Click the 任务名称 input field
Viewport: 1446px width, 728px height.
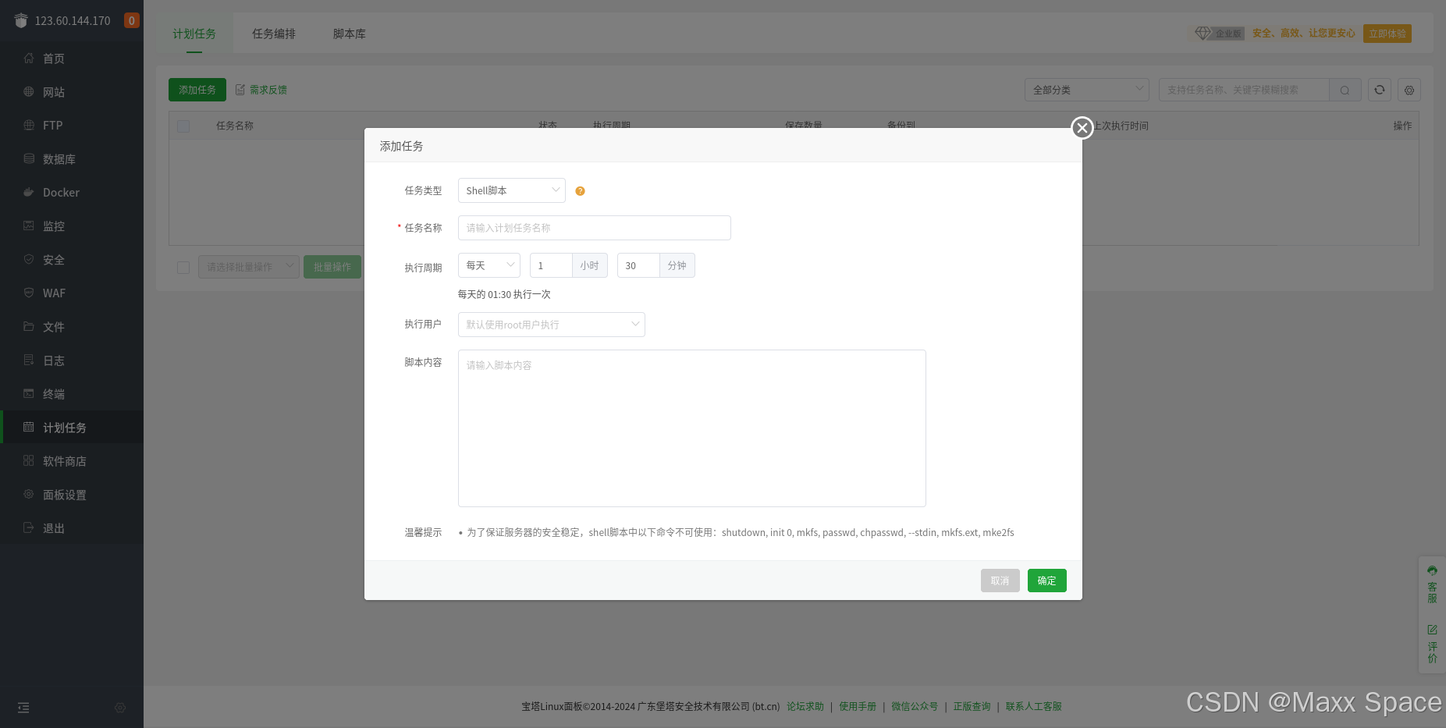[x=595, y=228]
